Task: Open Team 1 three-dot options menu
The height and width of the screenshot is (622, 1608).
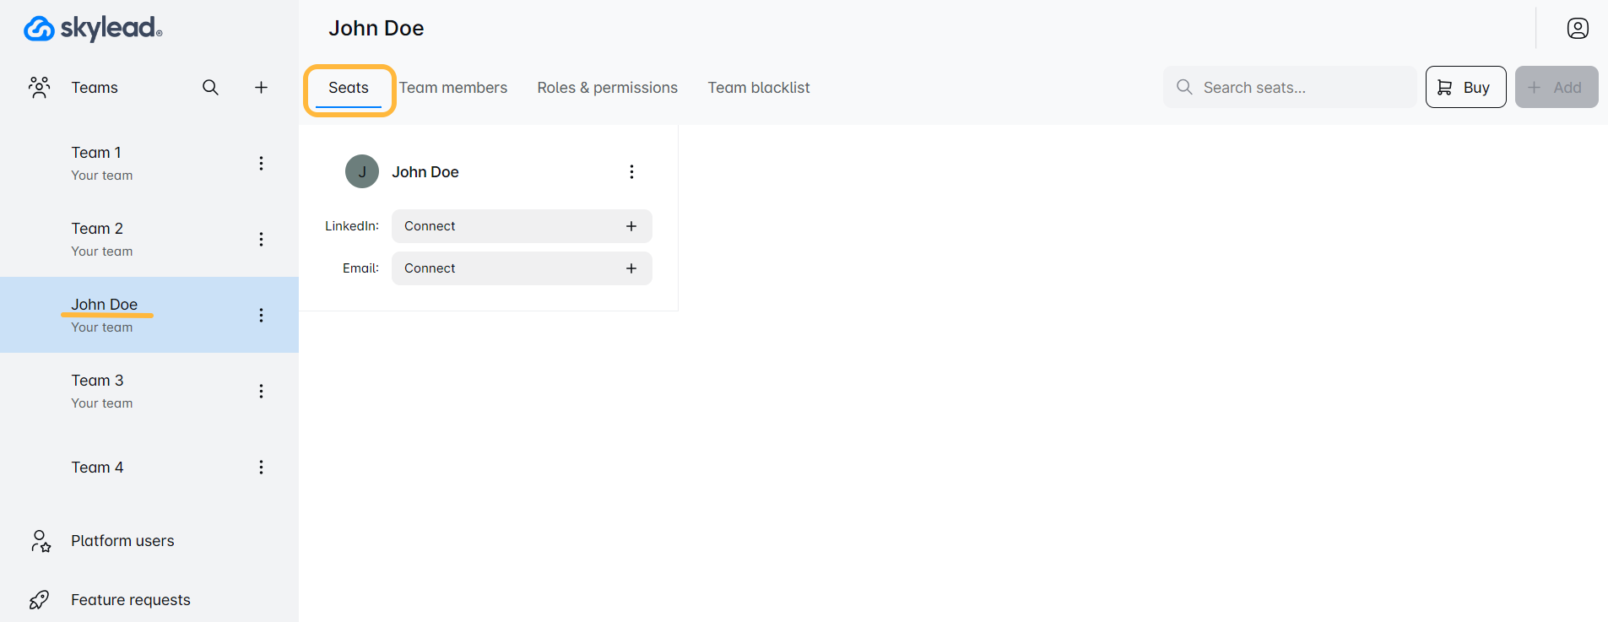Action: click(261, 163)
